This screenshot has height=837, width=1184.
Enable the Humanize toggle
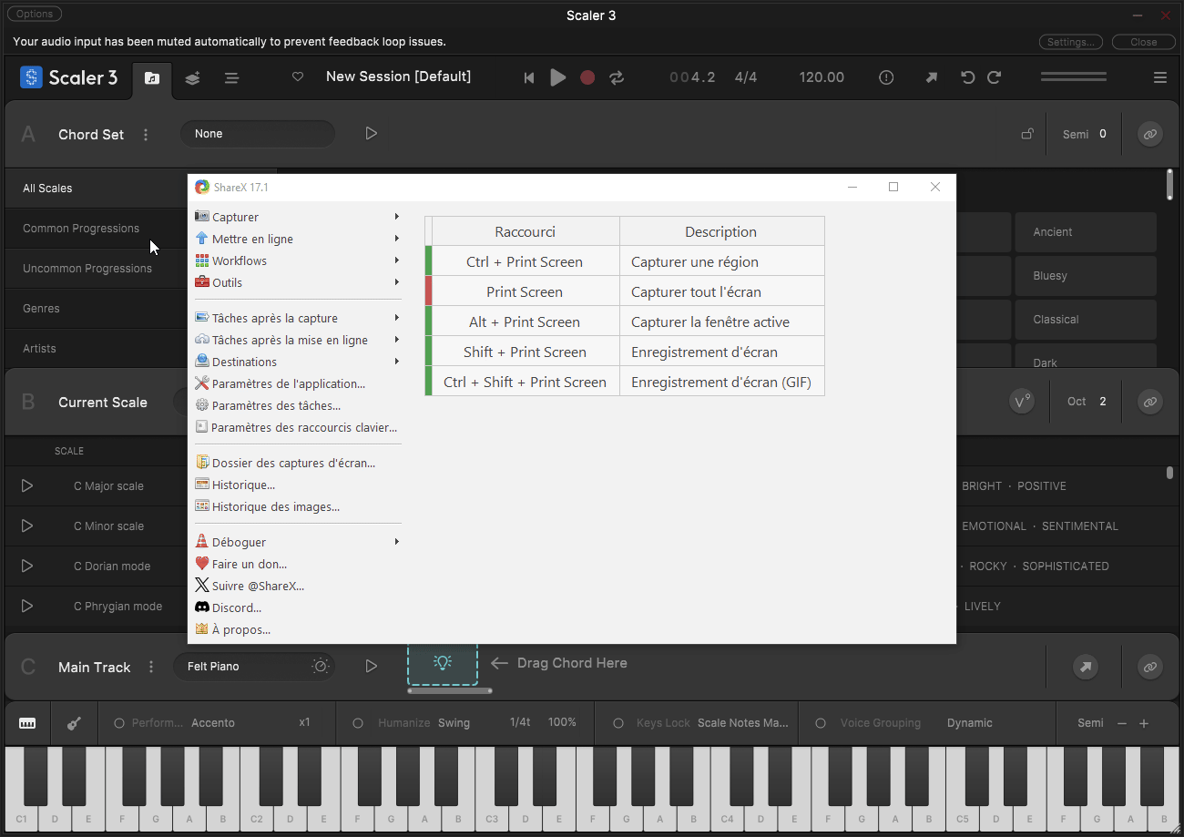358,723
